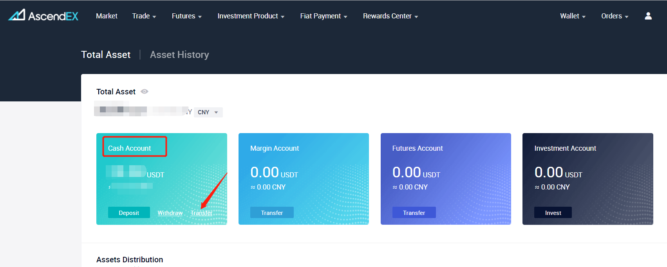The image size is (667, 267).
Task: Open the Wallet dropdown
Action: coord(573,16)
